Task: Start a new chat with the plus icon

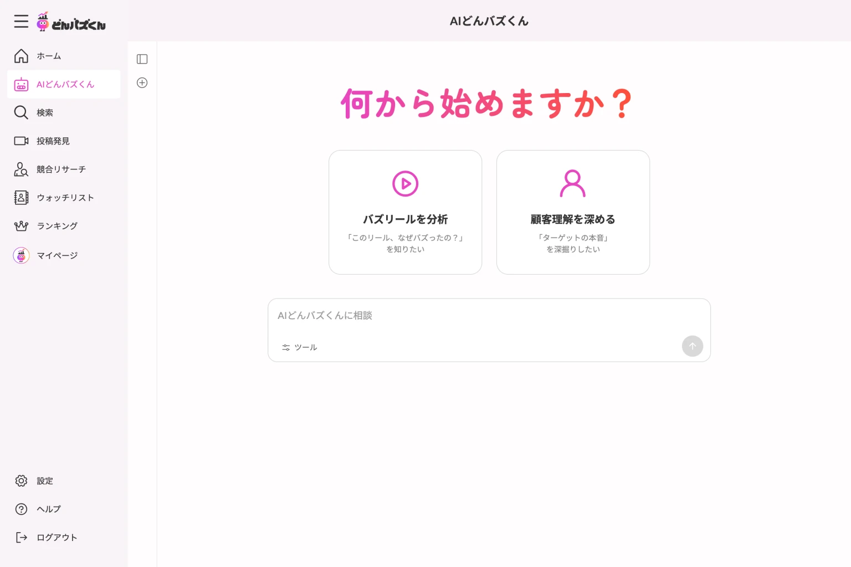Action: click(x=142, y=83)
